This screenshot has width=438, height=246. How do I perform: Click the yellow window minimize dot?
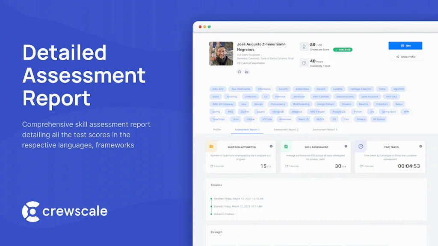pyautogui.click(x=204, y=27)
